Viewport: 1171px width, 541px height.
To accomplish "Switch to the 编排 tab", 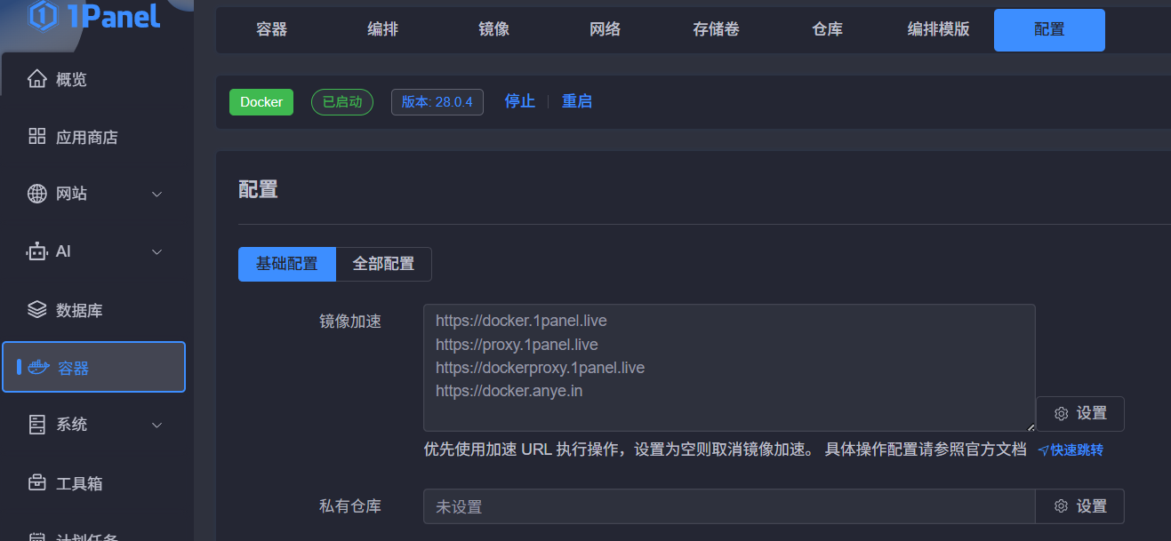I will [383, 29].
